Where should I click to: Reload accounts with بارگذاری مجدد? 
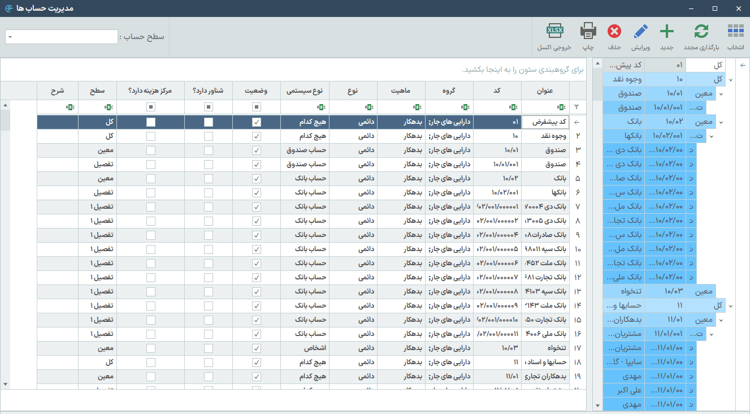click(x=701, y=37)
